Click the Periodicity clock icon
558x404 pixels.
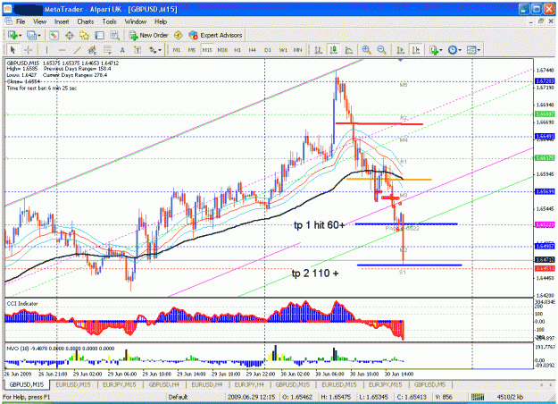tap(453, 50)
